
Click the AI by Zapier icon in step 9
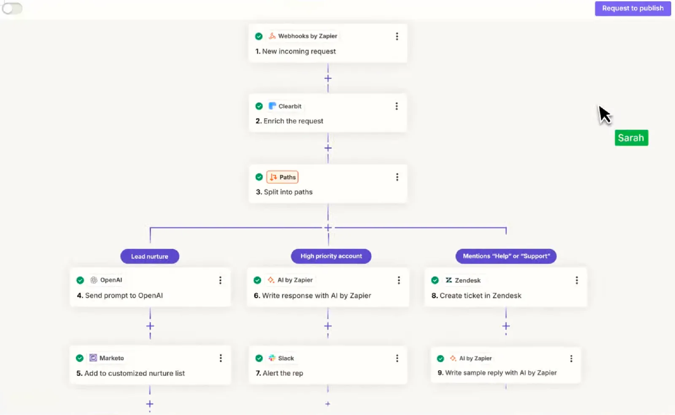[453, 358]
